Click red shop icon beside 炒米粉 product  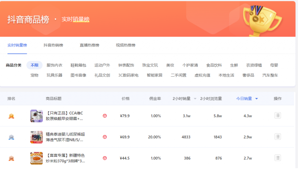click(x=105, y=158)
